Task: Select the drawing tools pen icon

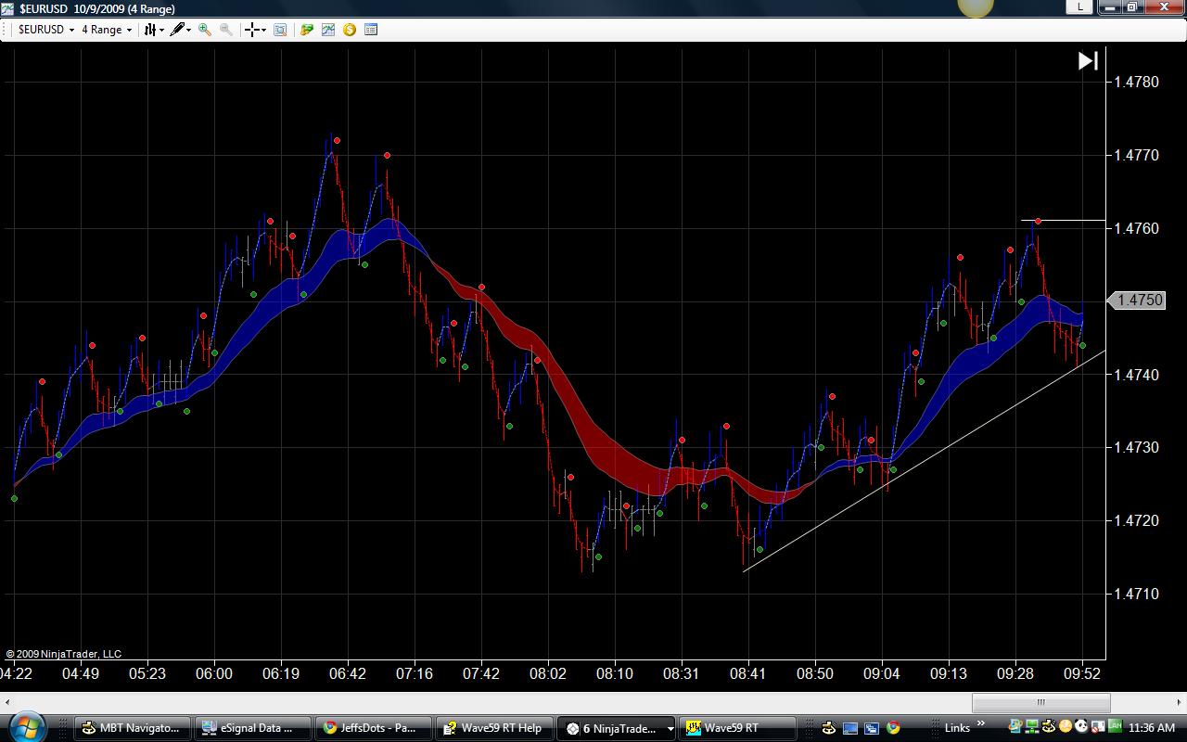Action: click(177, 30)
